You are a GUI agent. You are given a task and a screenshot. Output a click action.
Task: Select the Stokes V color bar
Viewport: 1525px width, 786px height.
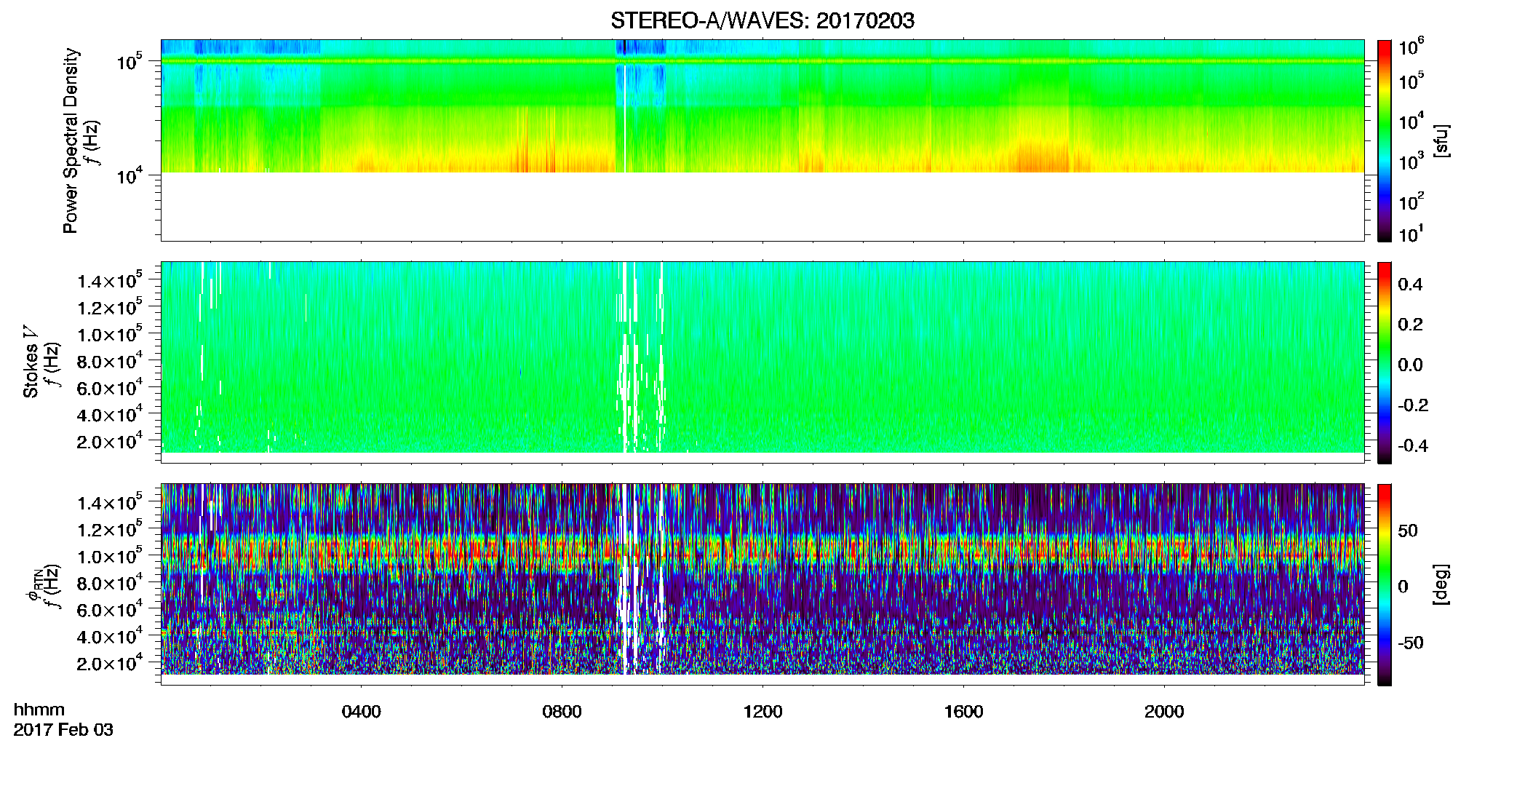(1384, 362)
